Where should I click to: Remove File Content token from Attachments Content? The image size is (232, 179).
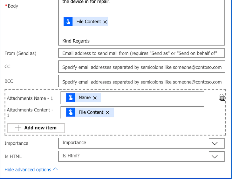(x=107, y=113)
